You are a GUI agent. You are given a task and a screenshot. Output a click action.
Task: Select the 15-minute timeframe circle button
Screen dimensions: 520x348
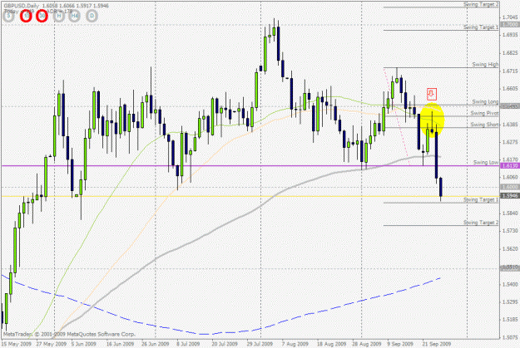point(26,16)
